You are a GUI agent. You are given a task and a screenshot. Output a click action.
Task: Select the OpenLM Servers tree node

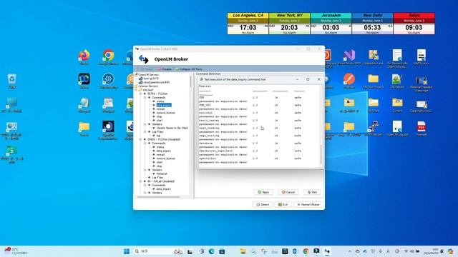click(148, 74)
